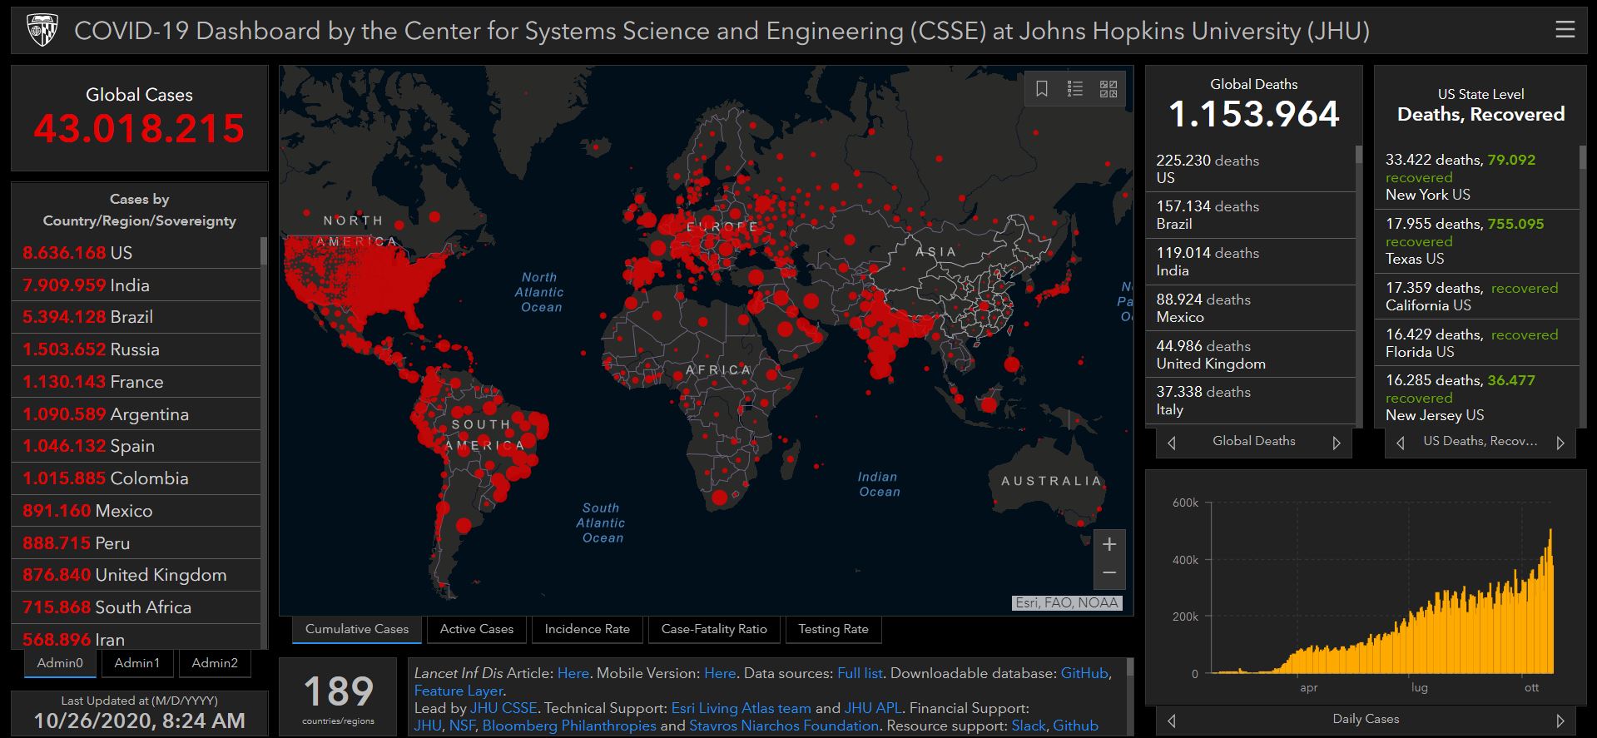Screen dimensions: 1597x738
Task: Click the 37.338 deaths Italy entry
Action: point(1250,401)
